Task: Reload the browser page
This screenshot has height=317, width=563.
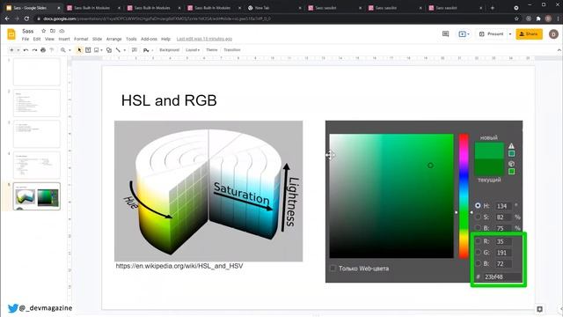Action: coord(26,18)
